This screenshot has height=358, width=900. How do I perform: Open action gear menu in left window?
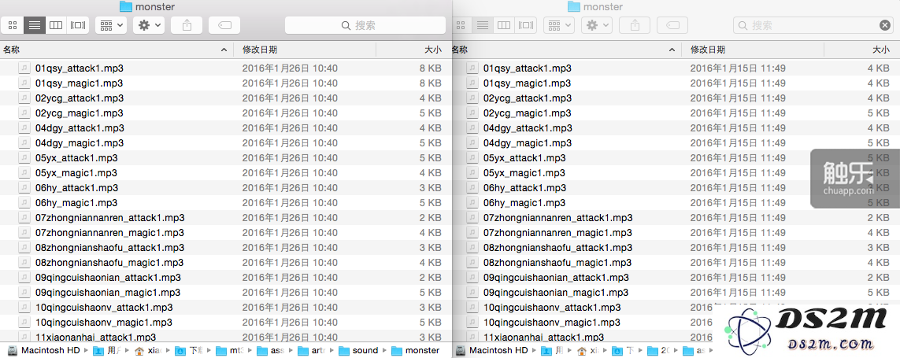pyautogui.click(x=150, y=25)
